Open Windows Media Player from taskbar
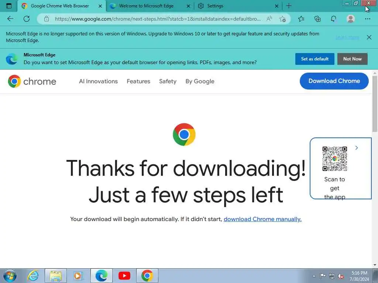 [x=78, y=276]
